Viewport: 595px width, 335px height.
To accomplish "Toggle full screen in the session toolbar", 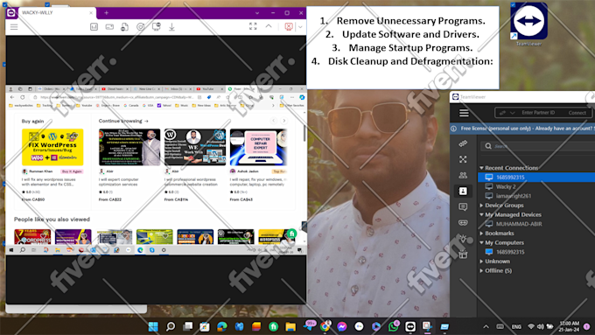I will point(253,26).
